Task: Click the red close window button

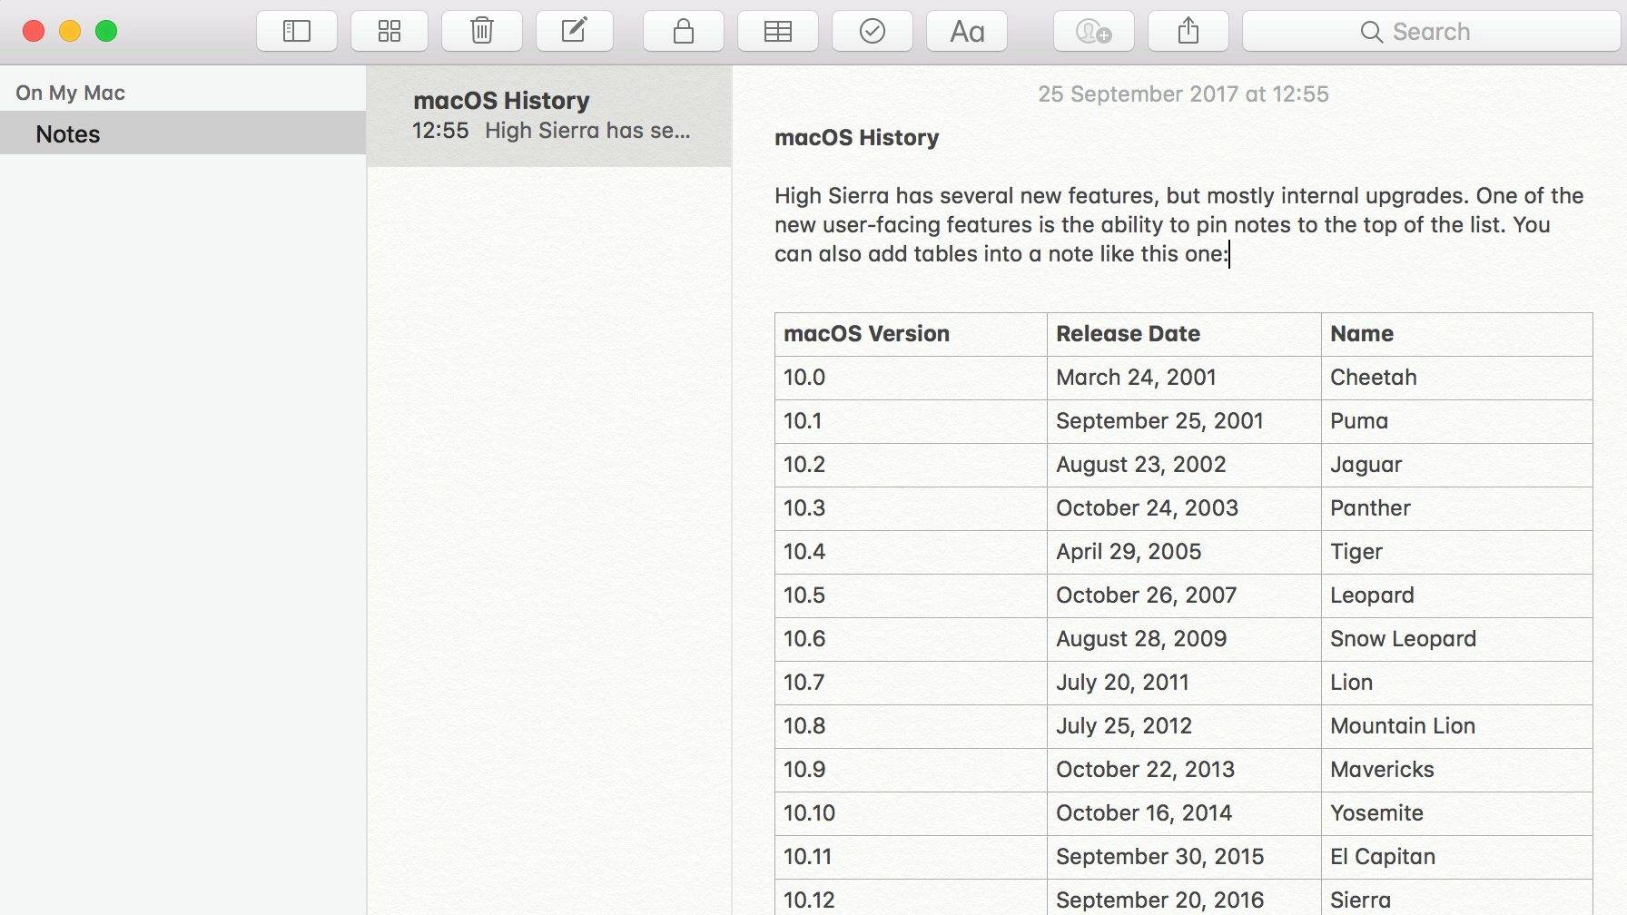Action: click(x=34, y=31)
